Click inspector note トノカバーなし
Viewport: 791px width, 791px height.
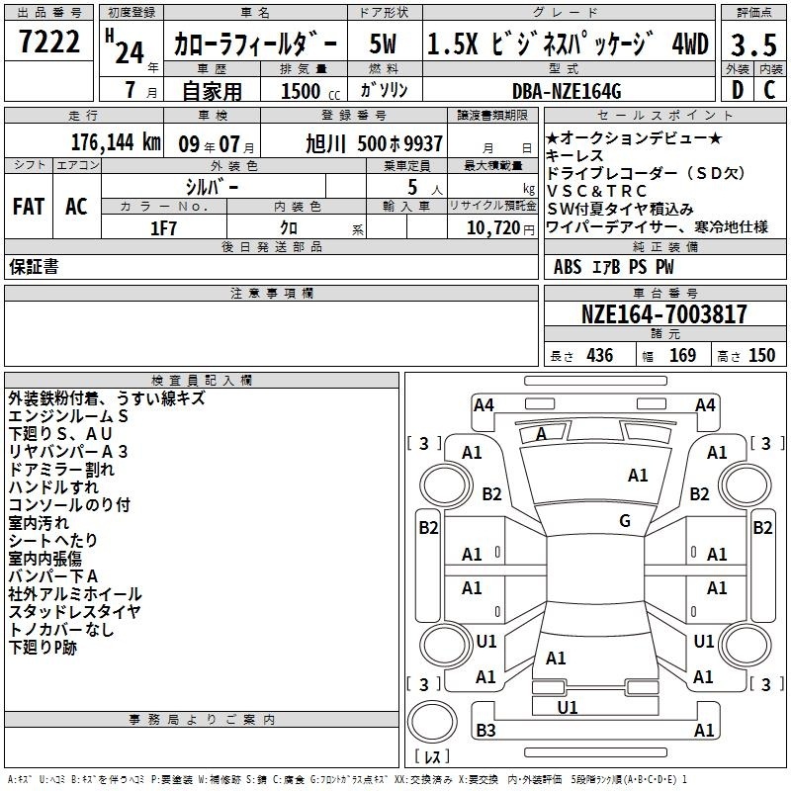click(61, 630)
